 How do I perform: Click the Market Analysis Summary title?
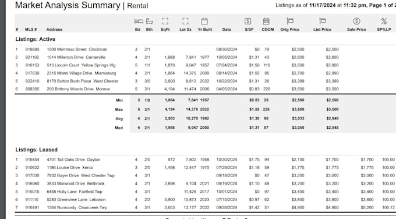pyautogui.click(x=68, y=5)
